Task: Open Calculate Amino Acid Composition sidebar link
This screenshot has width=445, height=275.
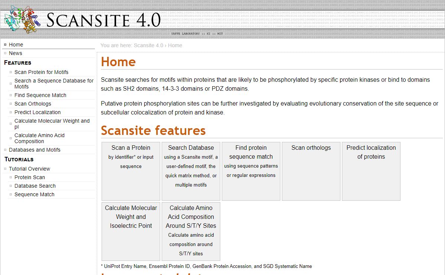Action: click(39, 138)
